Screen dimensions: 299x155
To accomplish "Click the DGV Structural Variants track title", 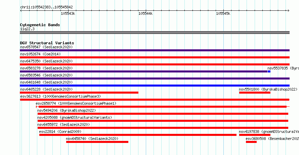I will 47,43.
